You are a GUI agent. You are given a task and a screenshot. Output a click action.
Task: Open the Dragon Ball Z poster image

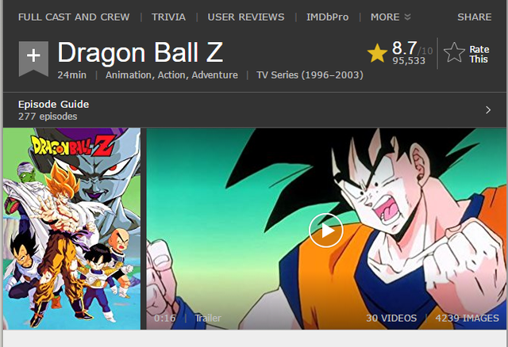tap(71, 229)
